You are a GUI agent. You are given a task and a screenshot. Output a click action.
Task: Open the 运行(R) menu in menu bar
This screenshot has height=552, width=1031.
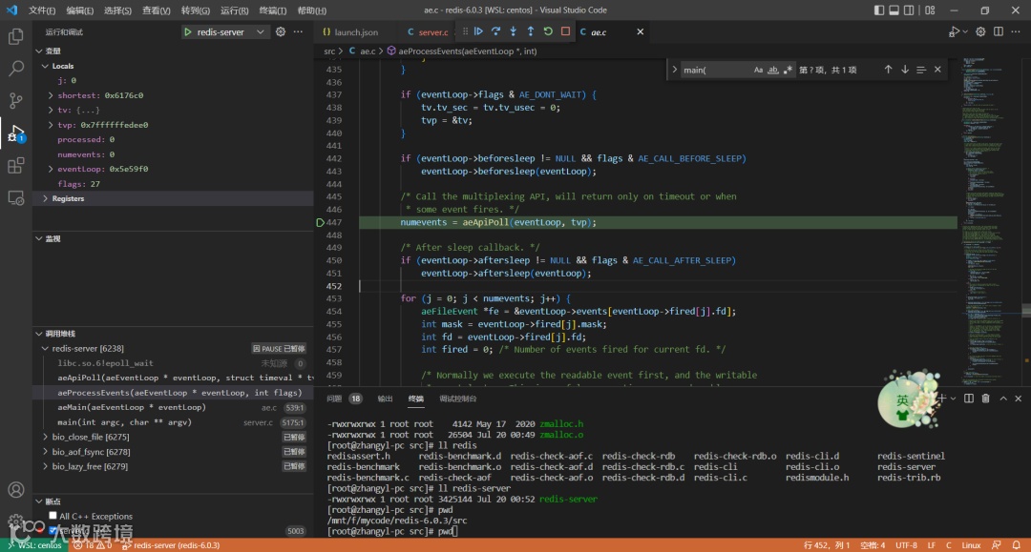[234, 10]
